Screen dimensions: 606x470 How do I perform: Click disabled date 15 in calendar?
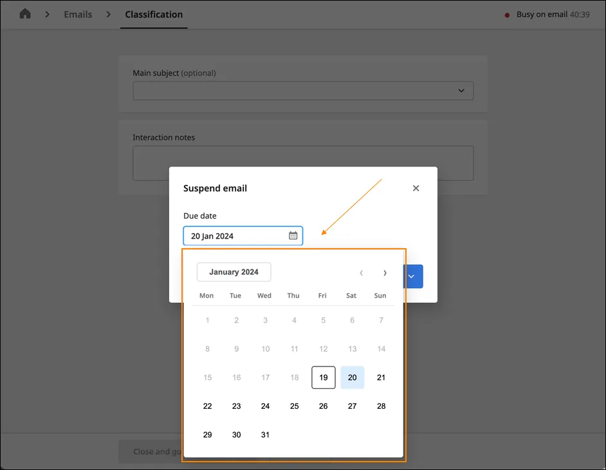click(208, 377)
